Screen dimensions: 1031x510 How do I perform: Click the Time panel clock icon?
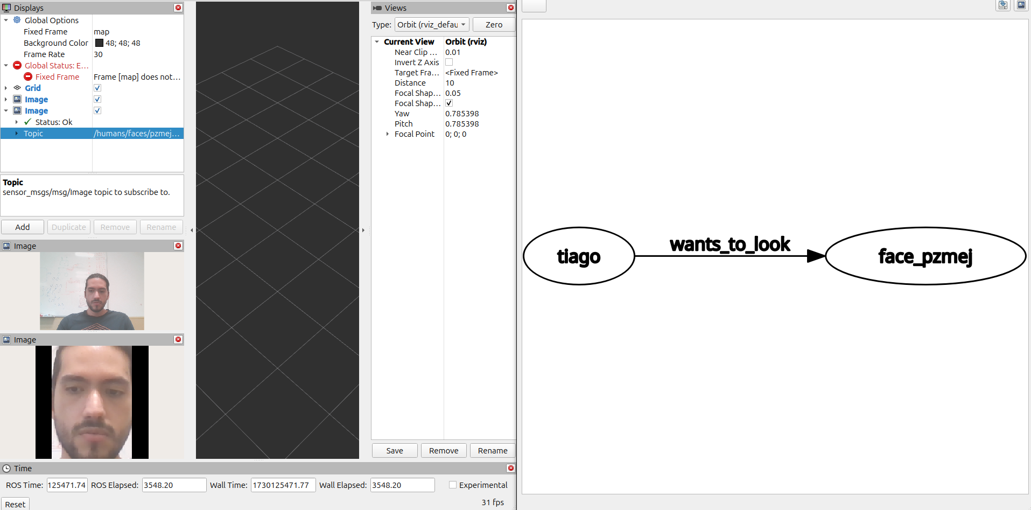click(x=6, y=469)
